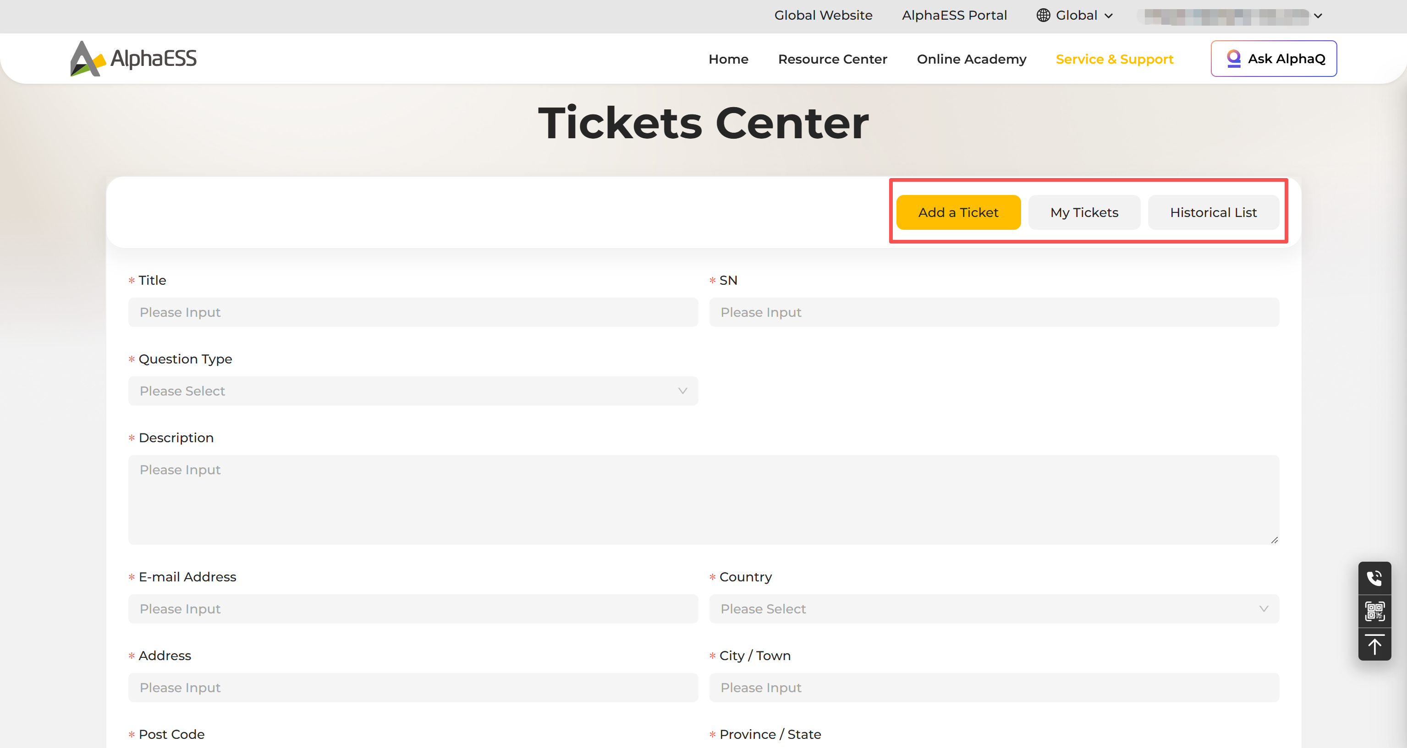Viewport: 1407px width, 748px height.
Task: Open the QR code icon
Action: pyautogui.click(x=1374, y=611)
